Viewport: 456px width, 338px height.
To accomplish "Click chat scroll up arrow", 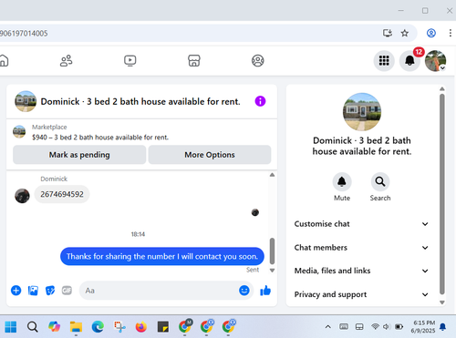I will 272,175.
